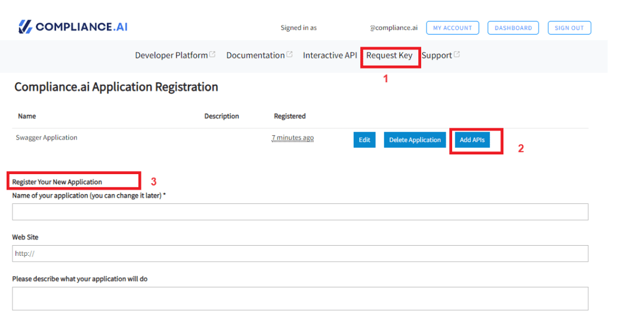Click 'Compliance.ai Application Registration' heading

pos(116,86)
